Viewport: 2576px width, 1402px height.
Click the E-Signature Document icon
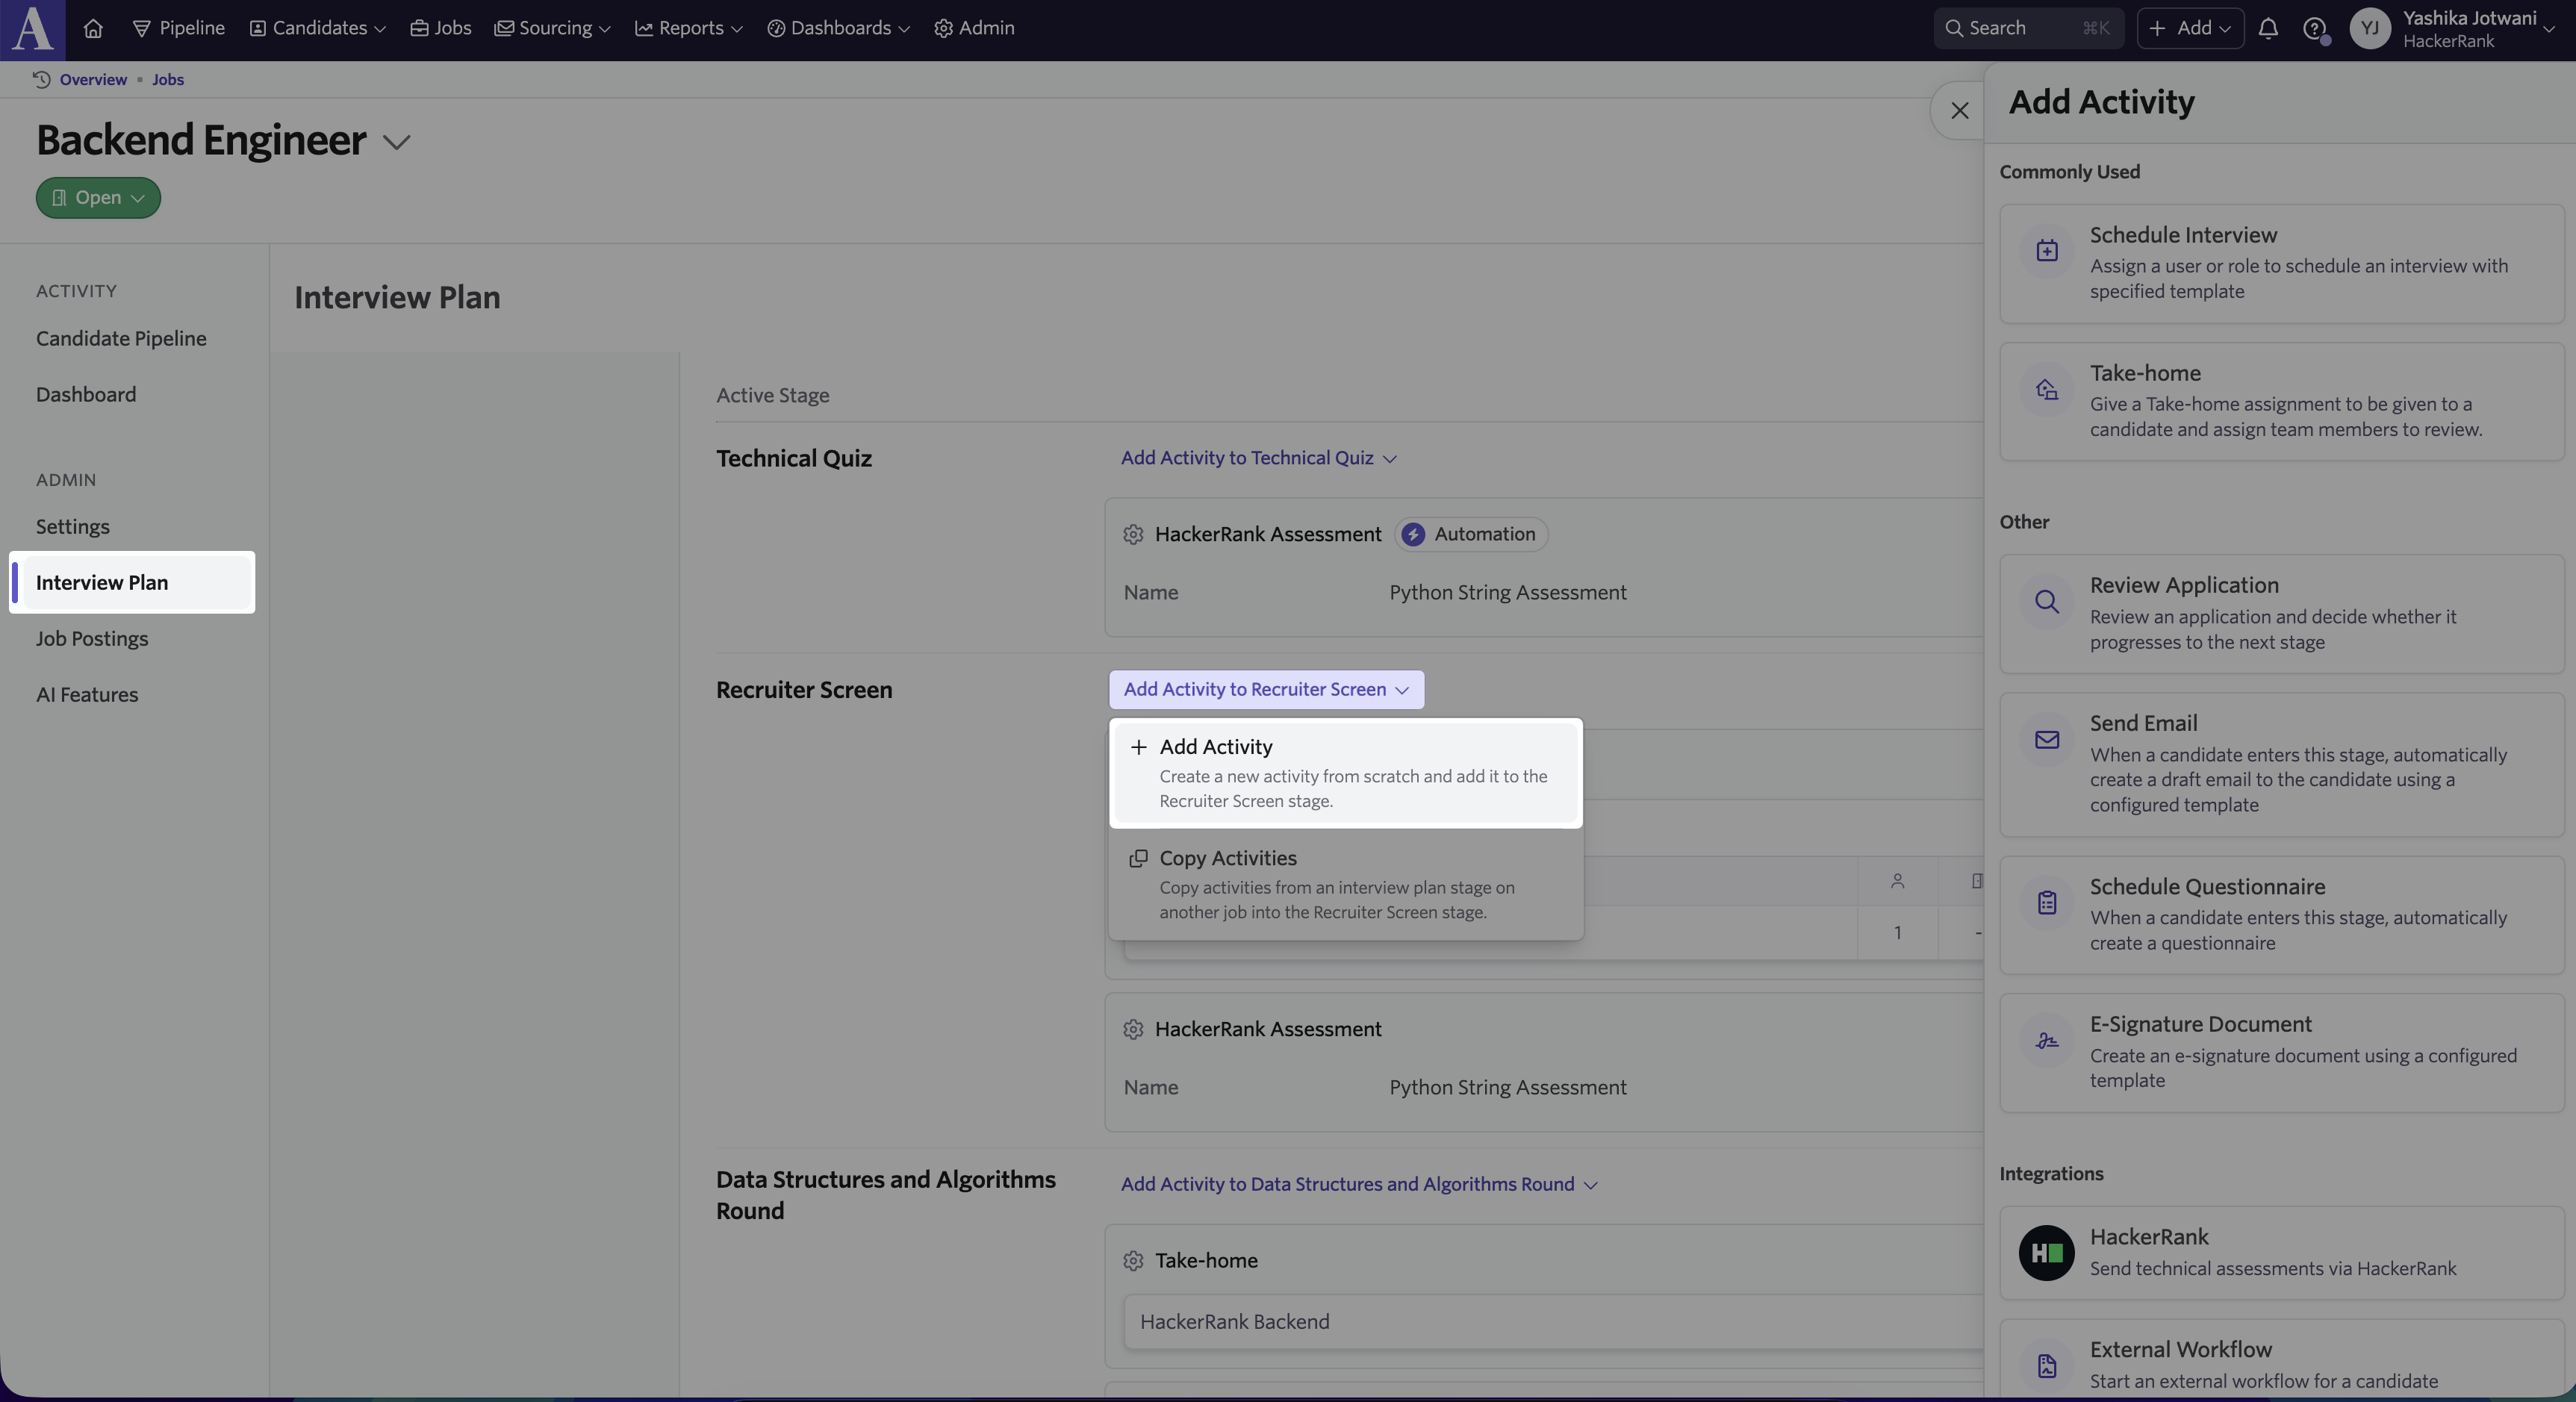point(2047,1040)
